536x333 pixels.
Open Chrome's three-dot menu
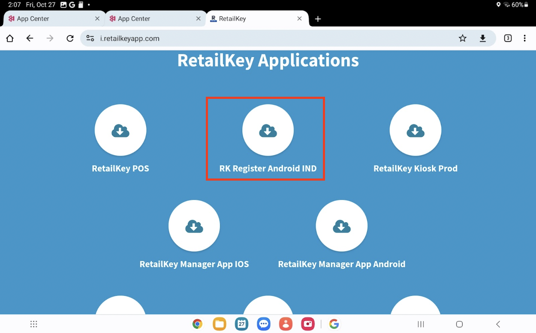[x=525, y=38]
